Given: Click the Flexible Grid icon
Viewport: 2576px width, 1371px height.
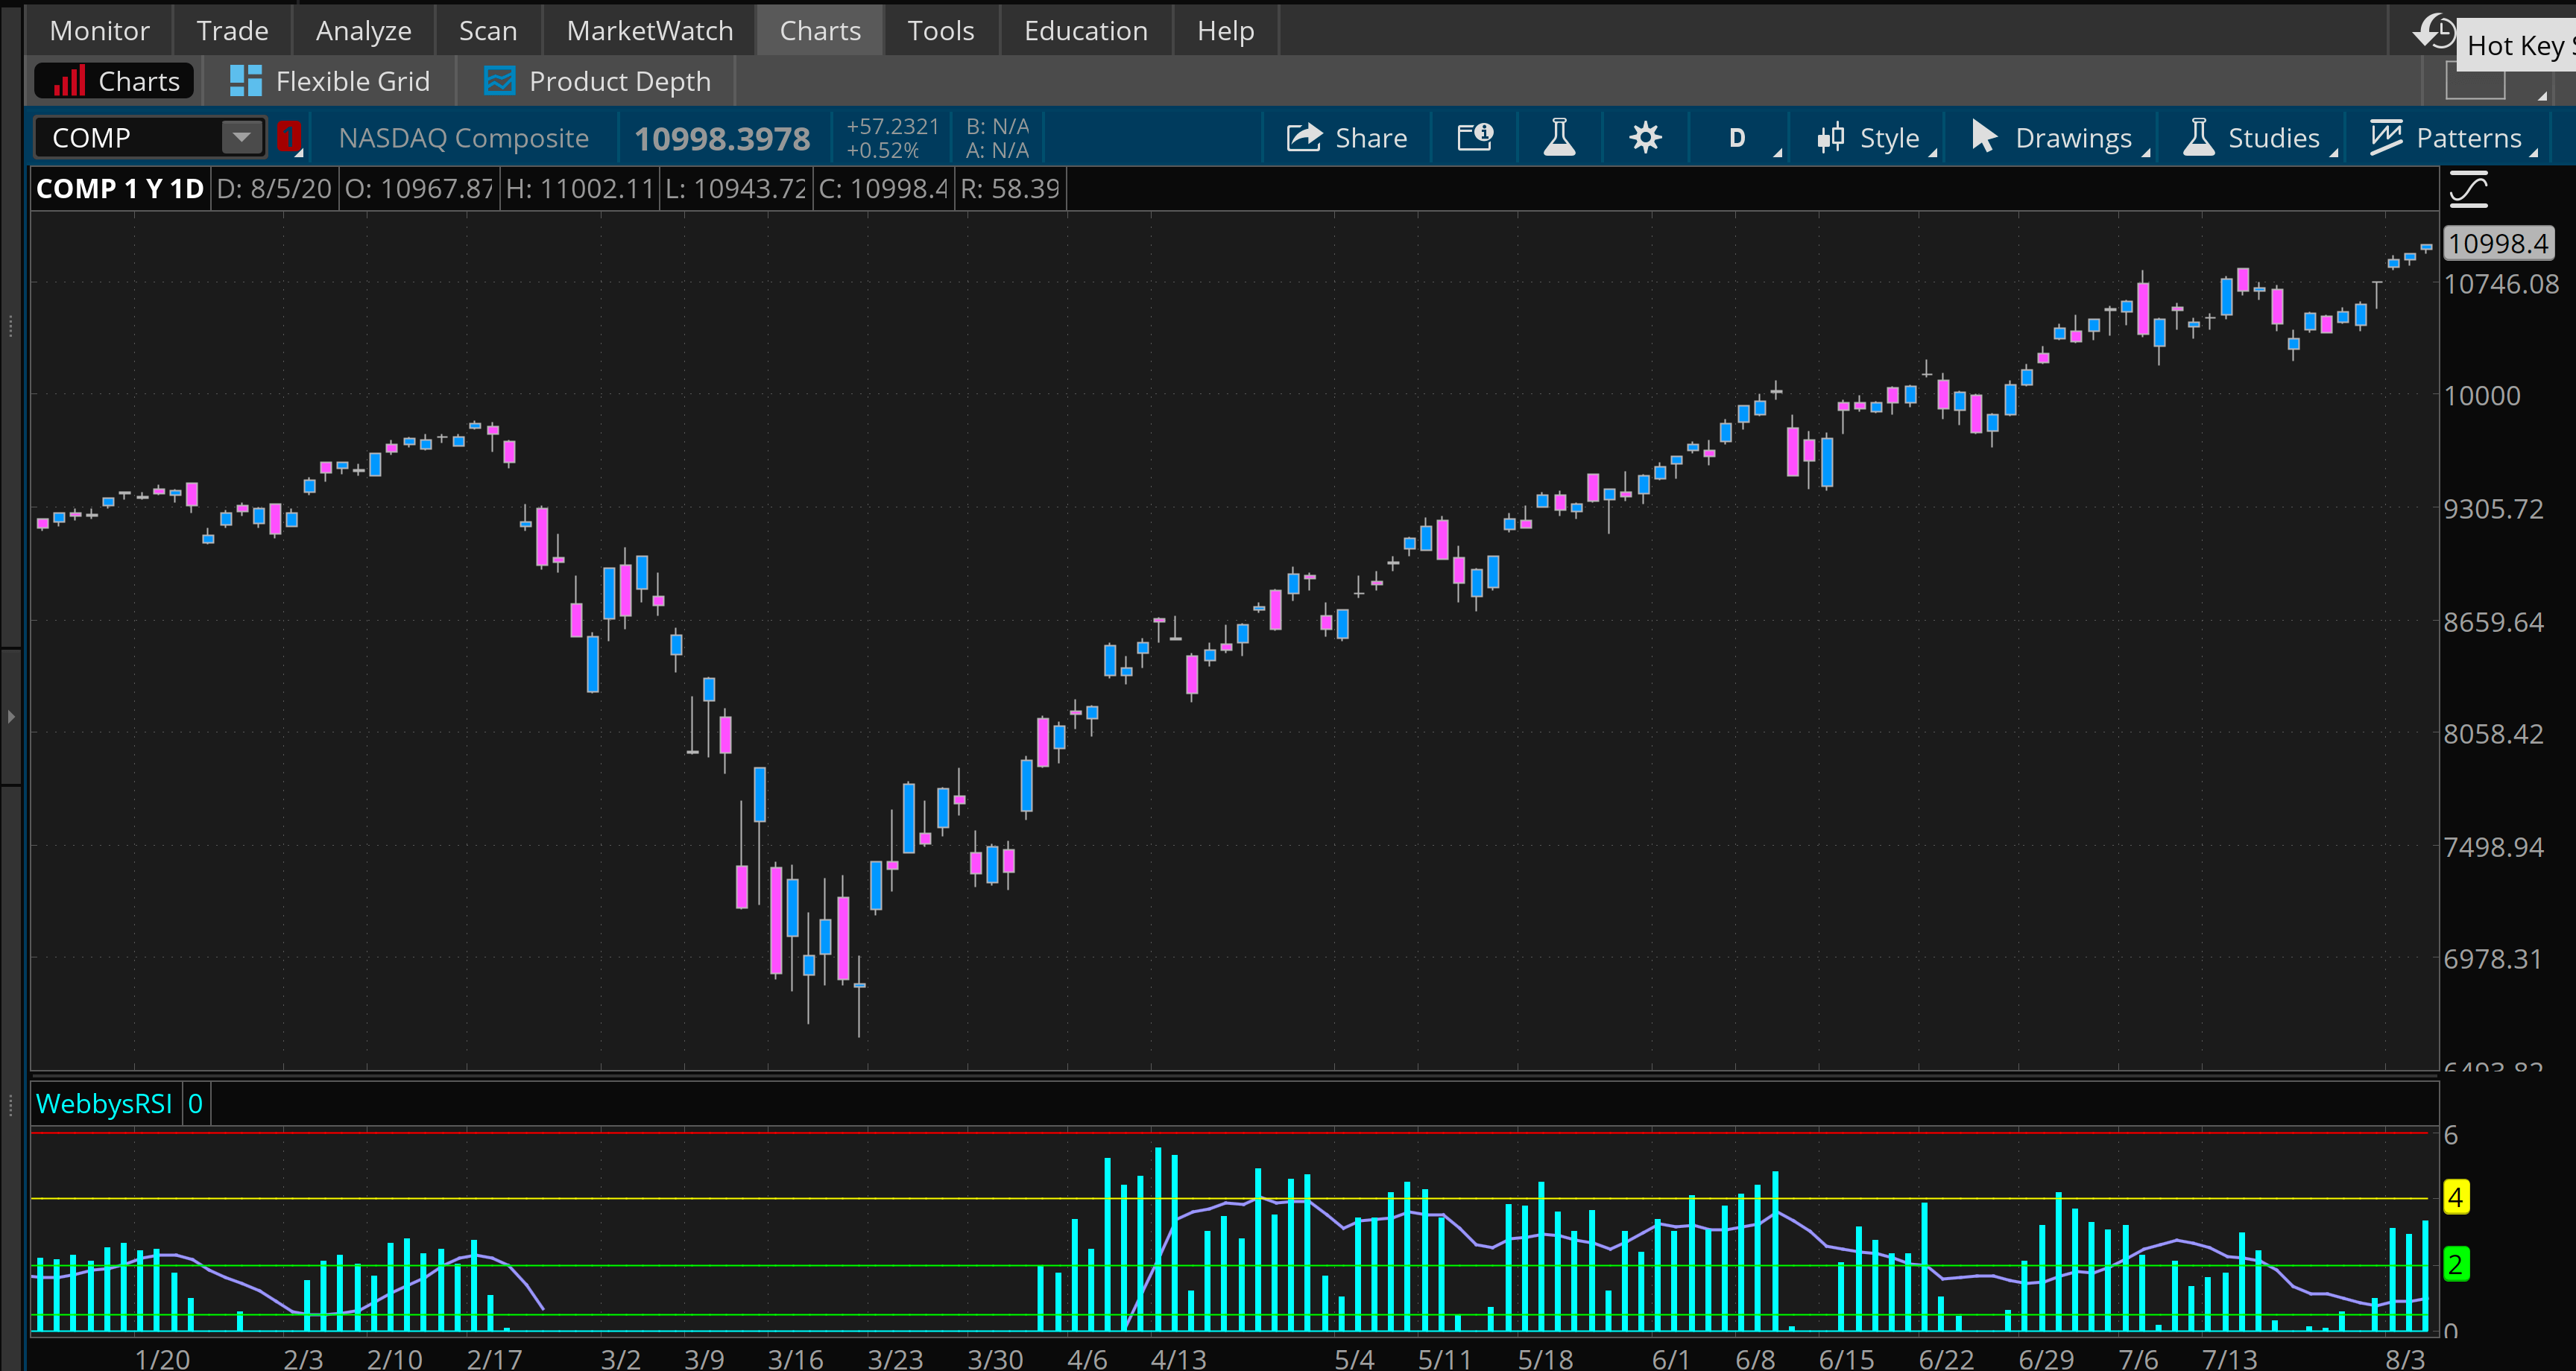Looking at the screenshot, I should click(245, 80).
